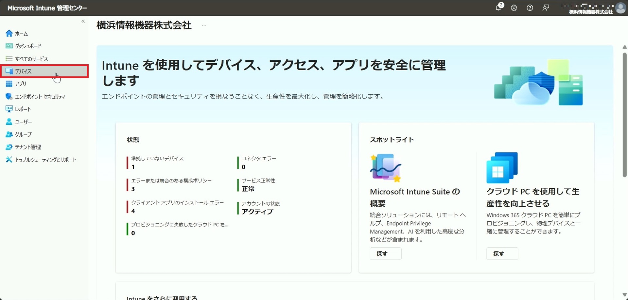Open レポート menu item
The height and width of the screenshot is (300, 628).
pos(23,109)
